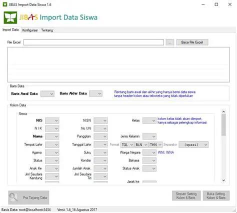This screenshot has height=213, width=237.
Task: Click the JIBAS logo icon in header
Action: click(10, 17)
